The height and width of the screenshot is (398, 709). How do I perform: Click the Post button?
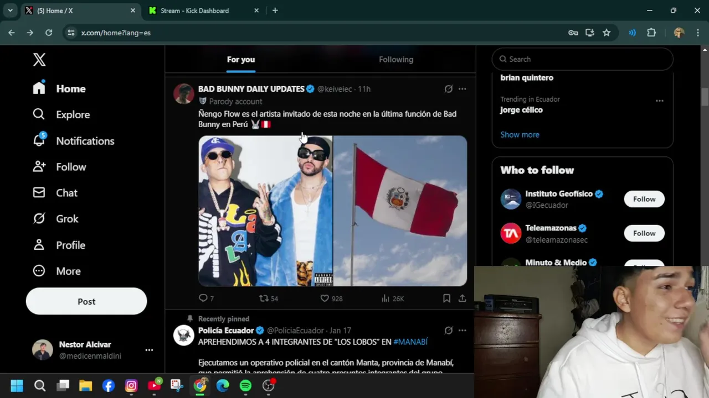pyautogui.click(x=86, y=301)
